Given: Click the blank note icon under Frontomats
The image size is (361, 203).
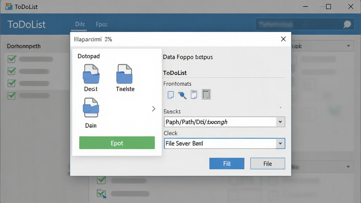Looking at the screenshot, I should (x=171, y=94).
